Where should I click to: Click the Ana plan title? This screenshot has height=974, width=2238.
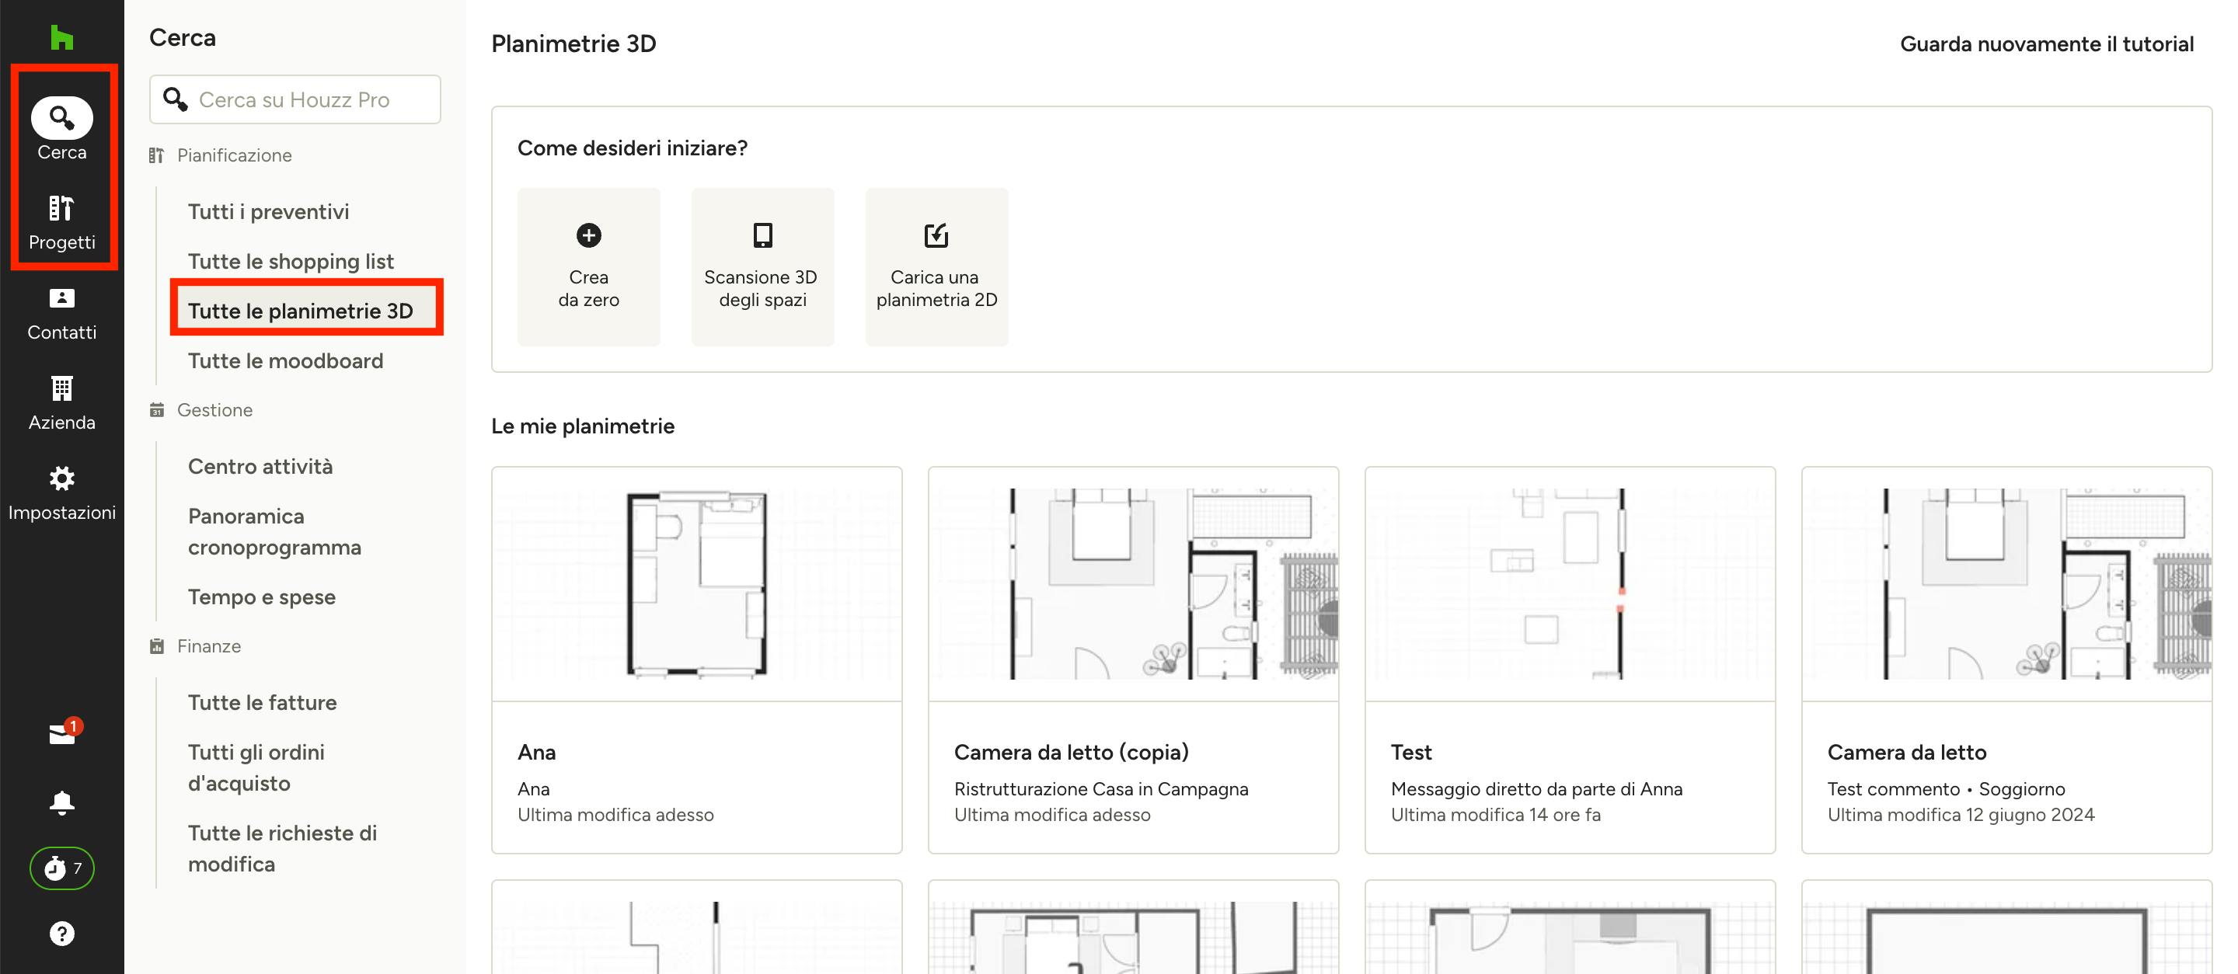[x=537, y=752]
